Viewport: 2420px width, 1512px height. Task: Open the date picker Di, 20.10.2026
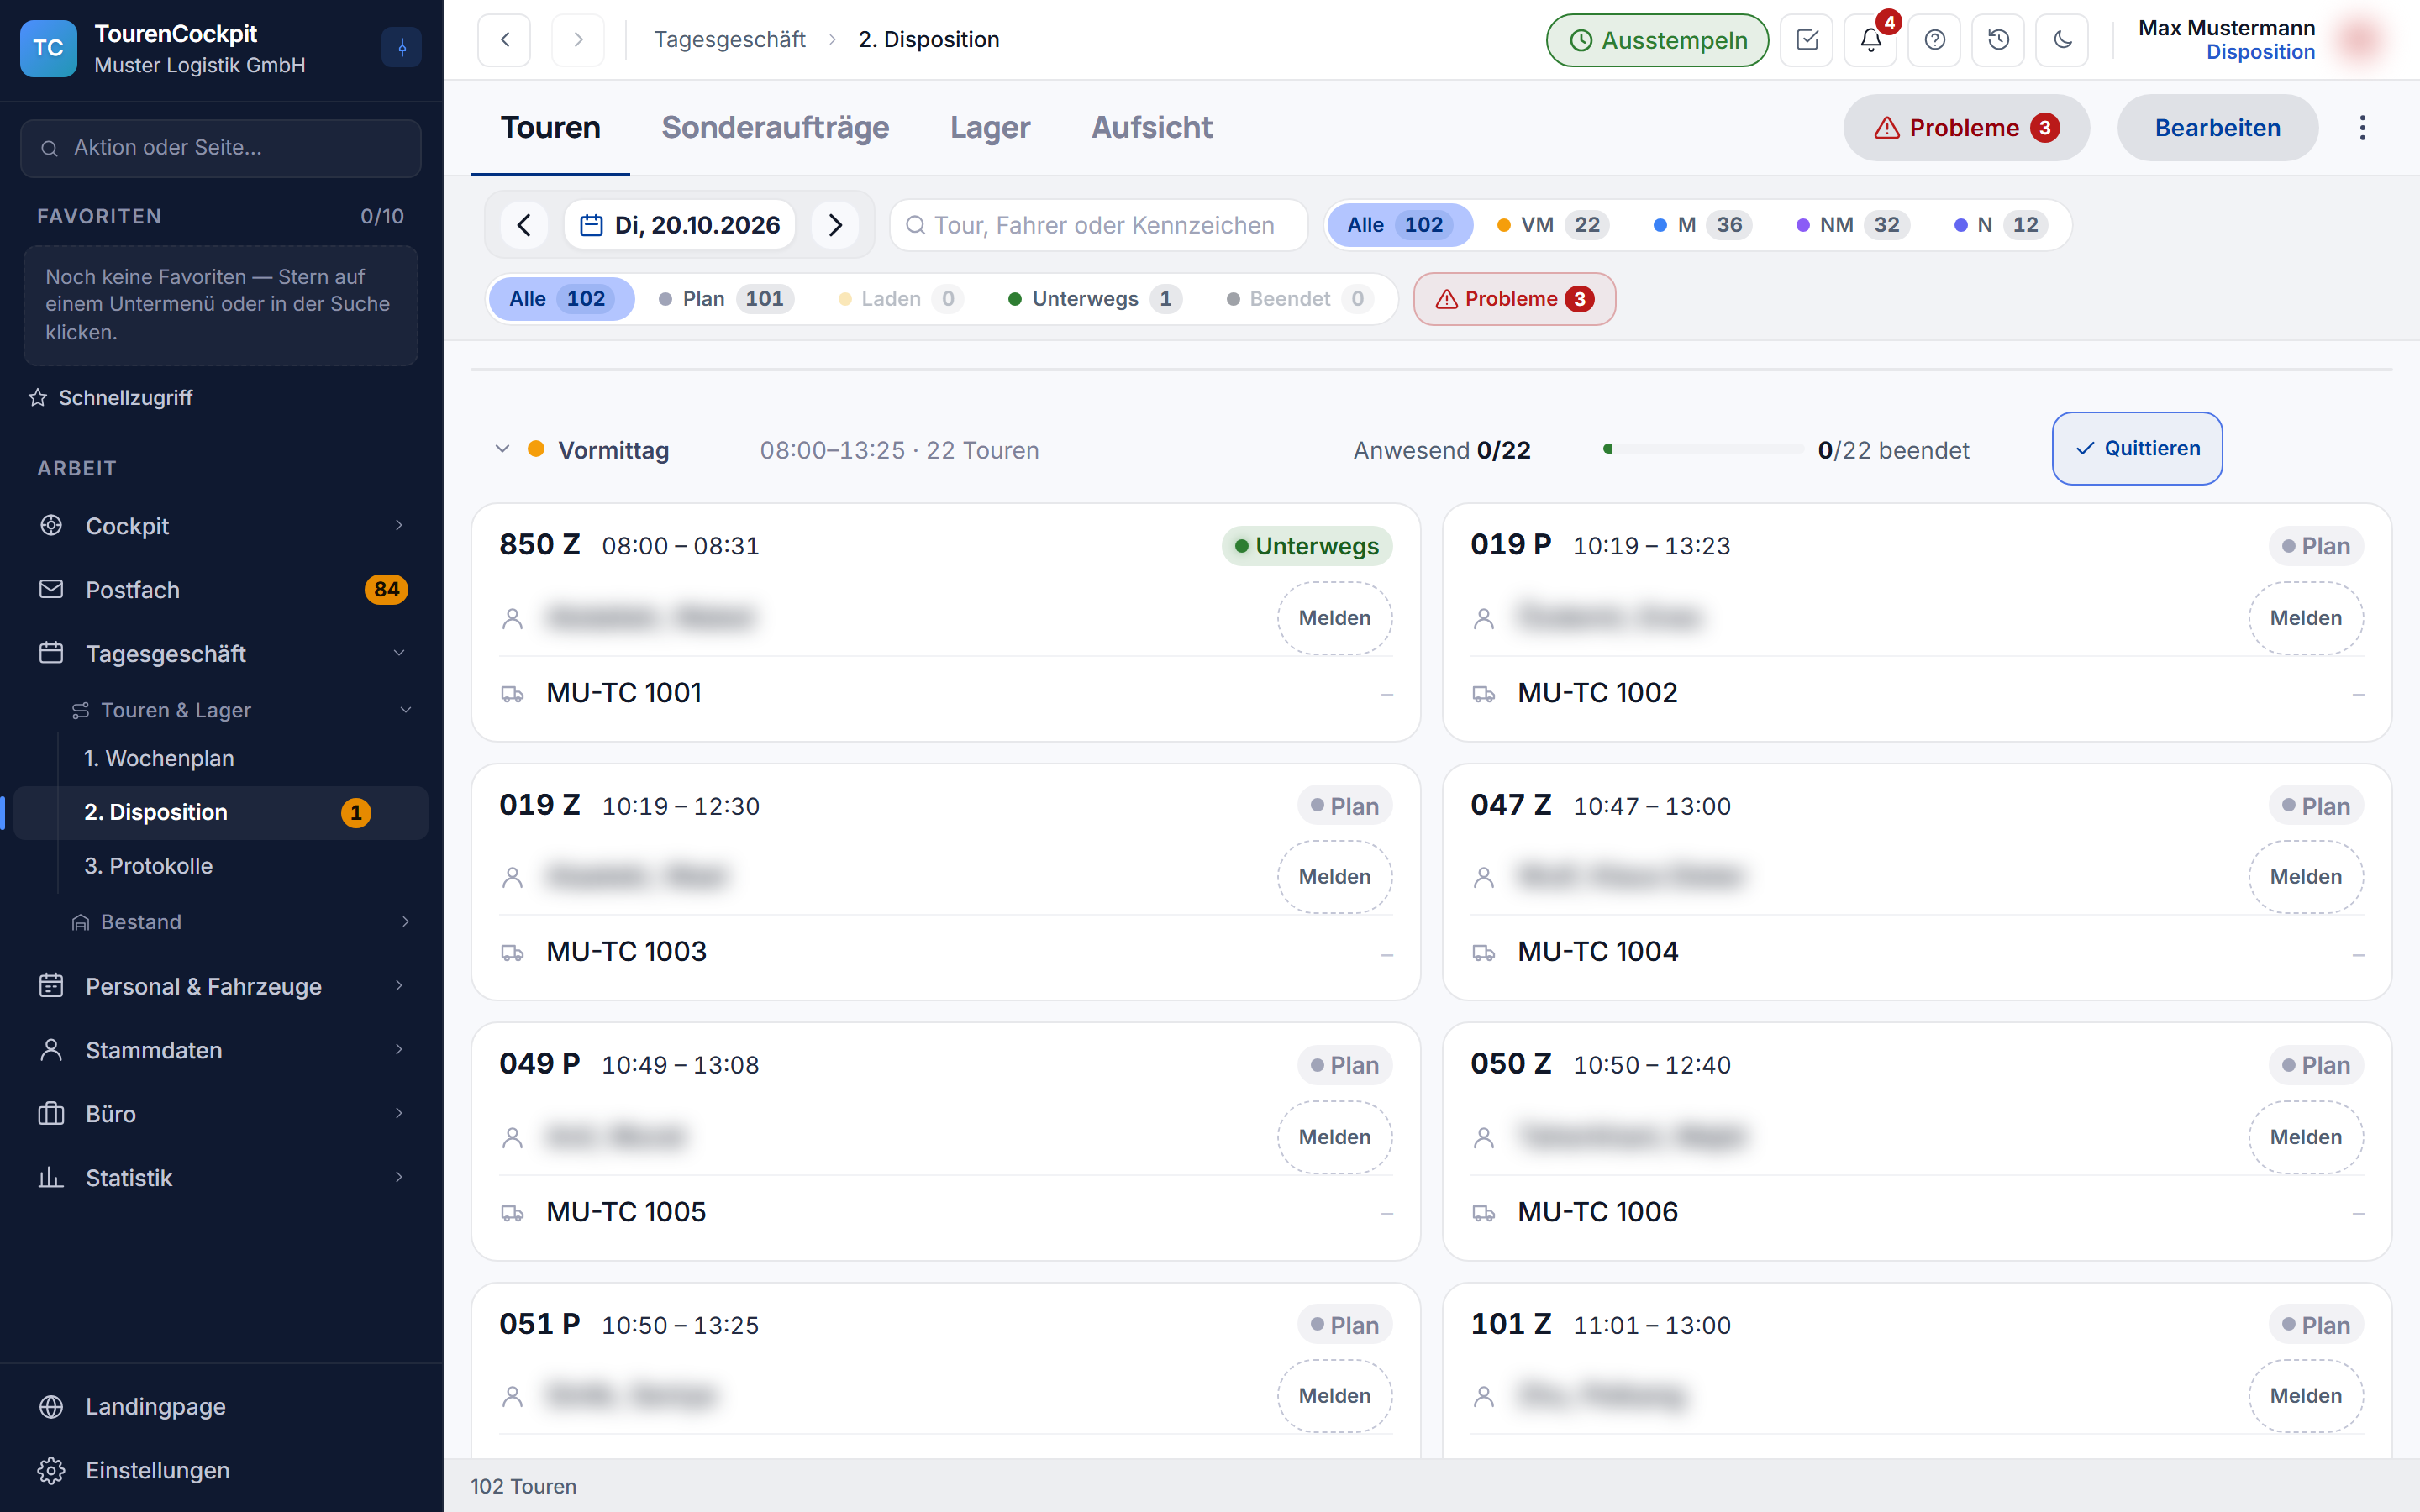(680, 225)
